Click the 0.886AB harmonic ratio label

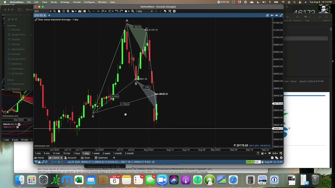click(x=137, y=27)
